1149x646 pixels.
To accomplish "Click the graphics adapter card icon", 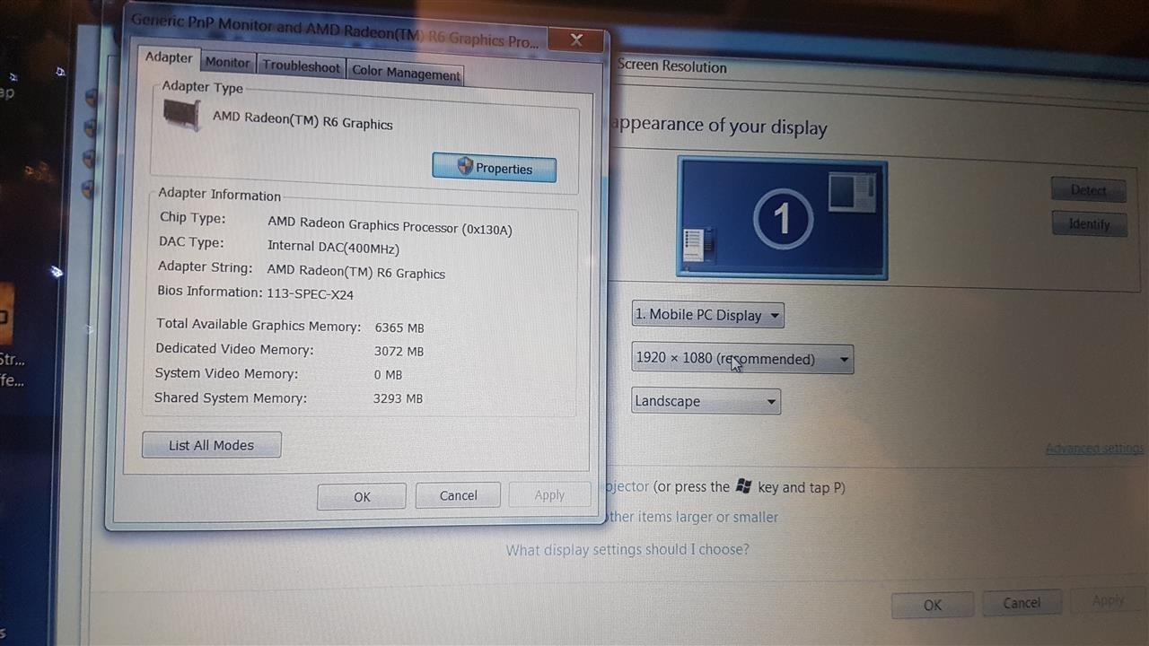I will click(182, 115).
